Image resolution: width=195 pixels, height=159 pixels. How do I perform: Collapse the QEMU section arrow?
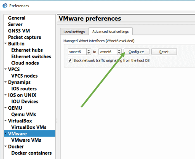point(5,108)
